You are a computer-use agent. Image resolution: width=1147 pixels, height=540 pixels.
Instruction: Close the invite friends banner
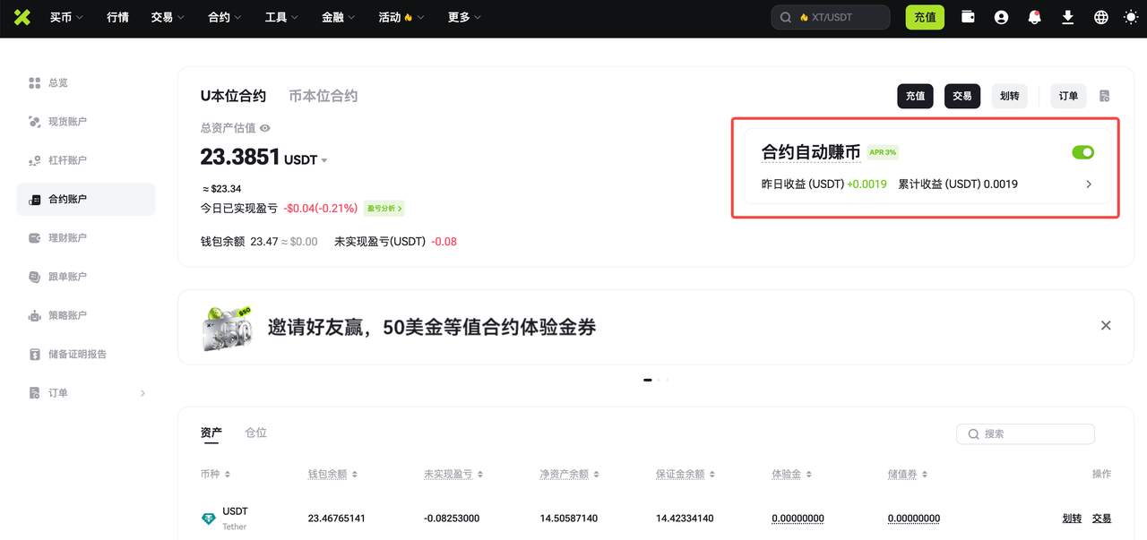[1106, 326]
